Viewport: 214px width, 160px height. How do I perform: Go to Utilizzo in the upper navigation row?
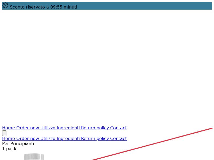tap(48, 128)
